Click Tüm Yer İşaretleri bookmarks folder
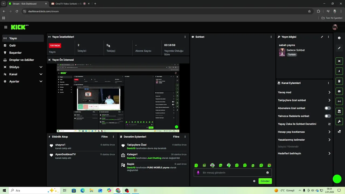345x194 pixels. pos(332,18)
